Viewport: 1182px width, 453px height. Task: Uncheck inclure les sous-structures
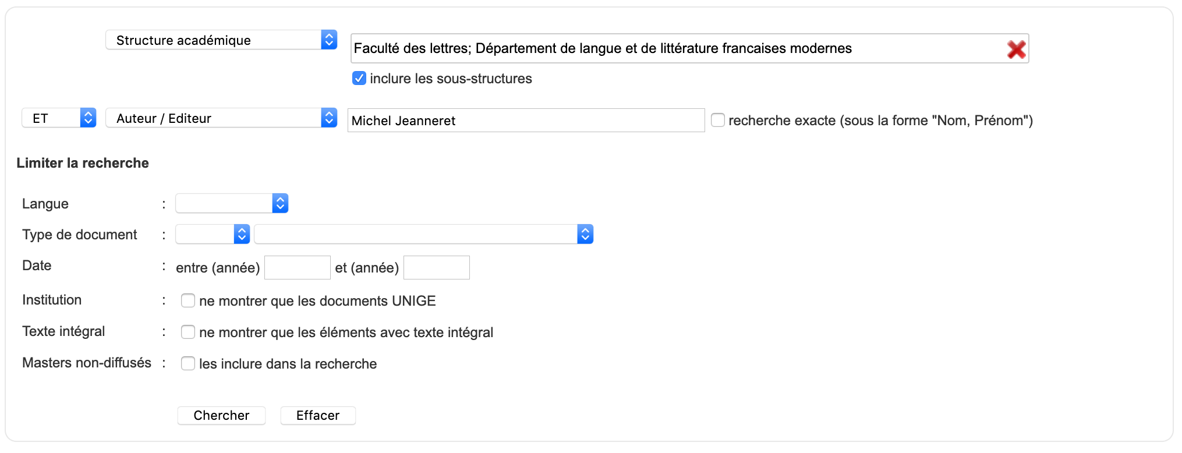tap(359, 78)
